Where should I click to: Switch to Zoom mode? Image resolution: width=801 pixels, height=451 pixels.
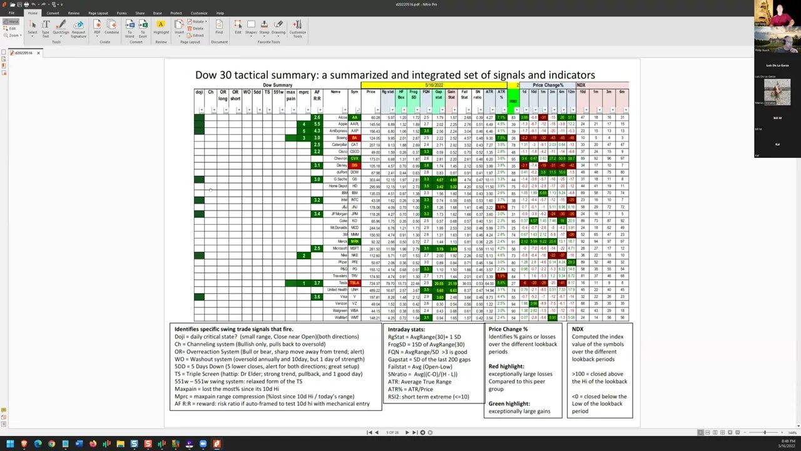(x=12, y=35)
